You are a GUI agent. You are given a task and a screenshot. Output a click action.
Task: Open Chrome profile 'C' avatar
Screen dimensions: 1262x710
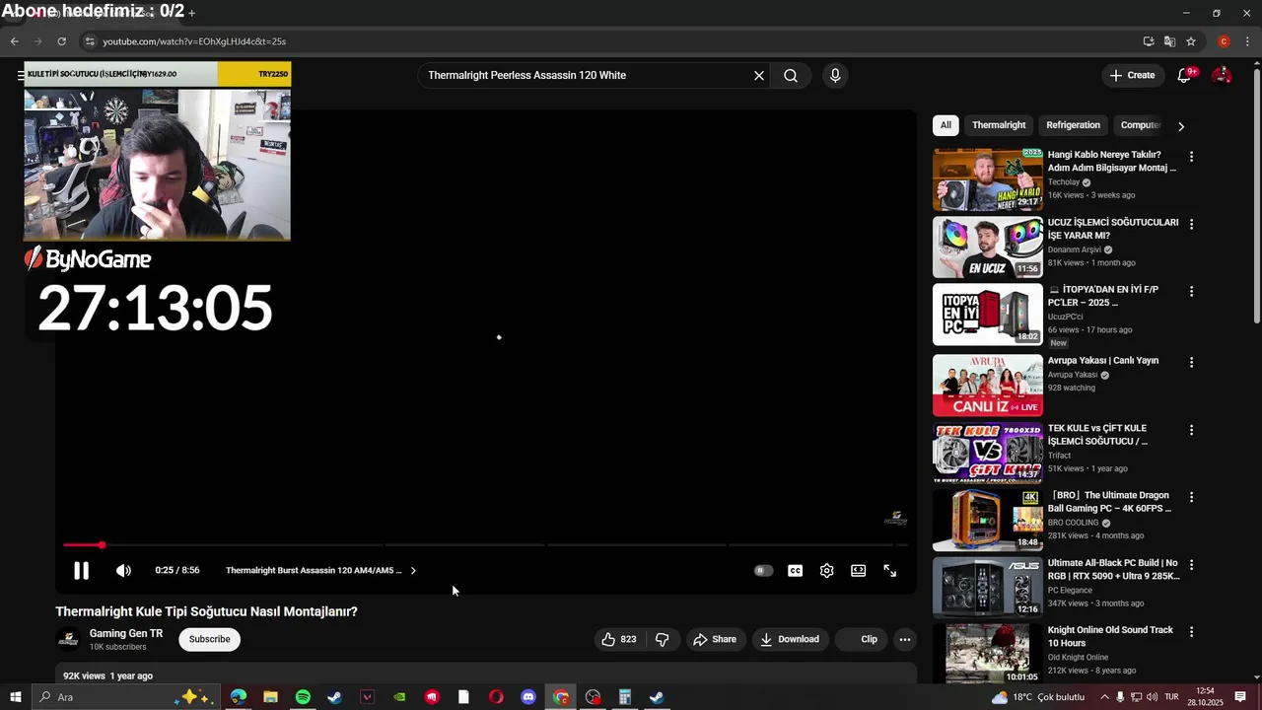(1224, 41)
